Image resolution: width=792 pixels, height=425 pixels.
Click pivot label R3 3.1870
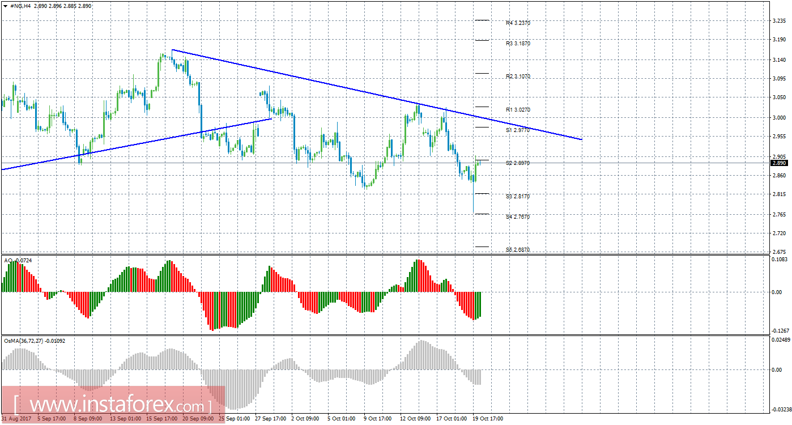tap(518, 44)
